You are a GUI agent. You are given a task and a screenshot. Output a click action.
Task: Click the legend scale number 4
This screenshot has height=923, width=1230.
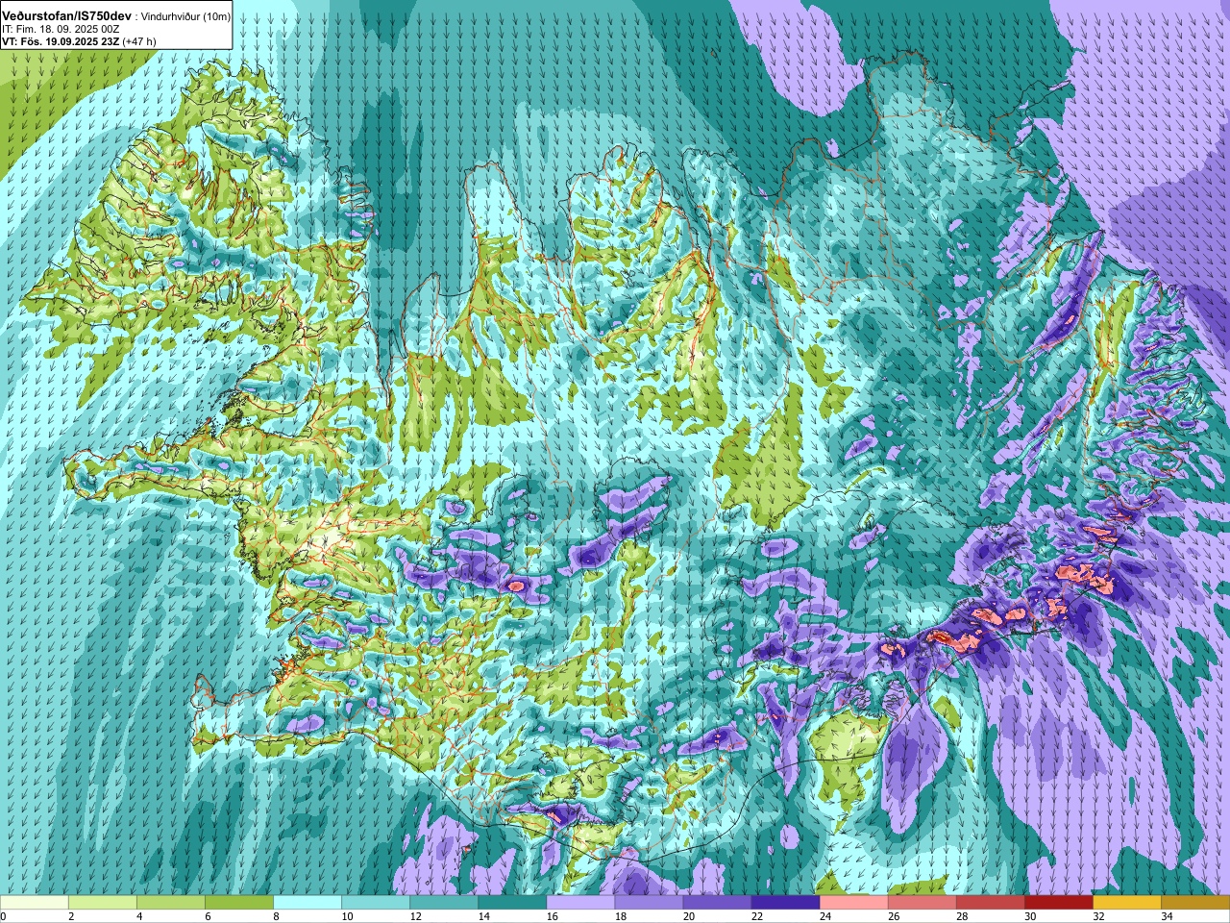[139, 916]
